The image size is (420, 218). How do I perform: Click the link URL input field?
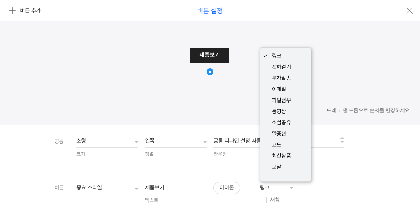coord(350,188)
